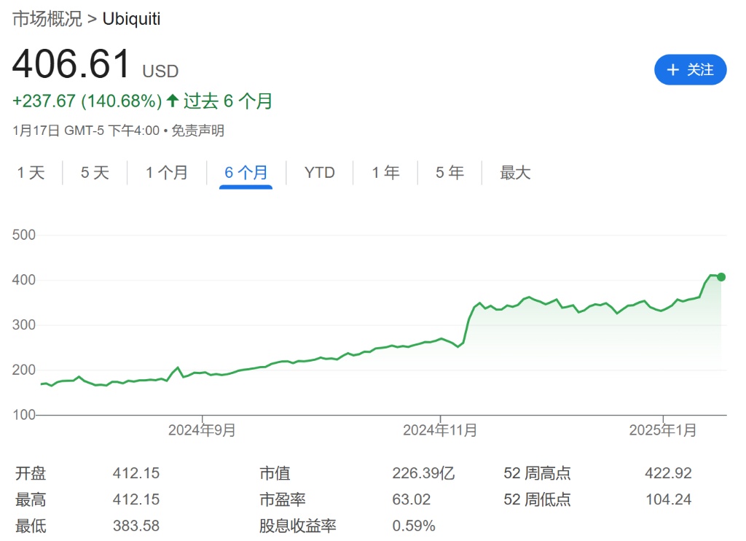This screenshot has width=746, height=541.
Task: Follow the stock with 关注 button
Action: click(690, 70)
